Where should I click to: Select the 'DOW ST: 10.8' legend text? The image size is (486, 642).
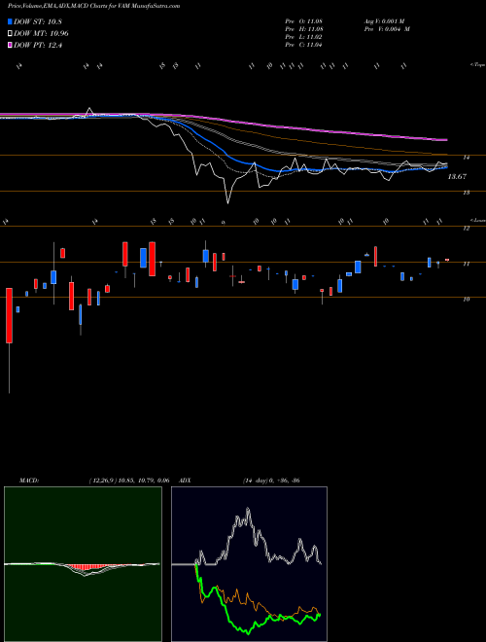[38, 21]
